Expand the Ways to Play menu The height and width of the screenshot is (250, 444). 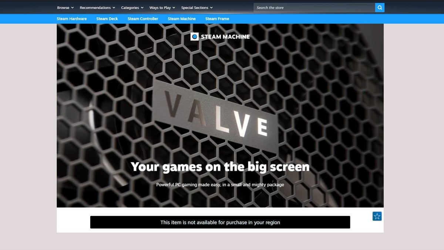click(162, 7)
